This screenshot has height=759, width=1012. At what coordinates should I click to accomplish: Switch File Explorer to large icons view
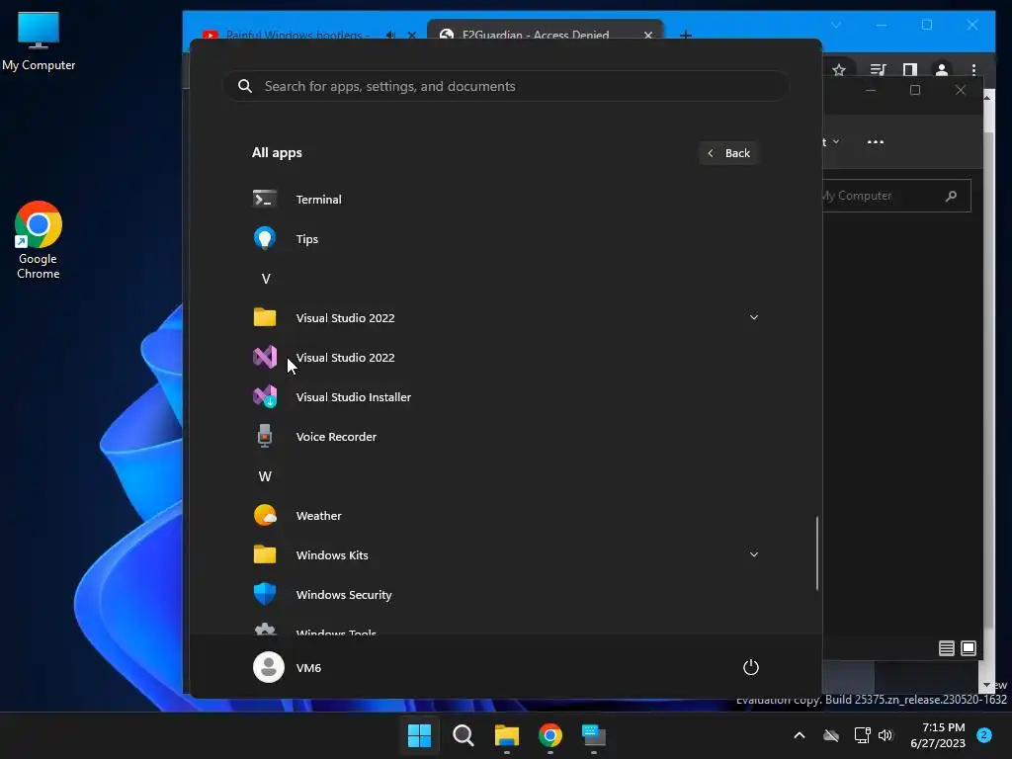[969, 648]
